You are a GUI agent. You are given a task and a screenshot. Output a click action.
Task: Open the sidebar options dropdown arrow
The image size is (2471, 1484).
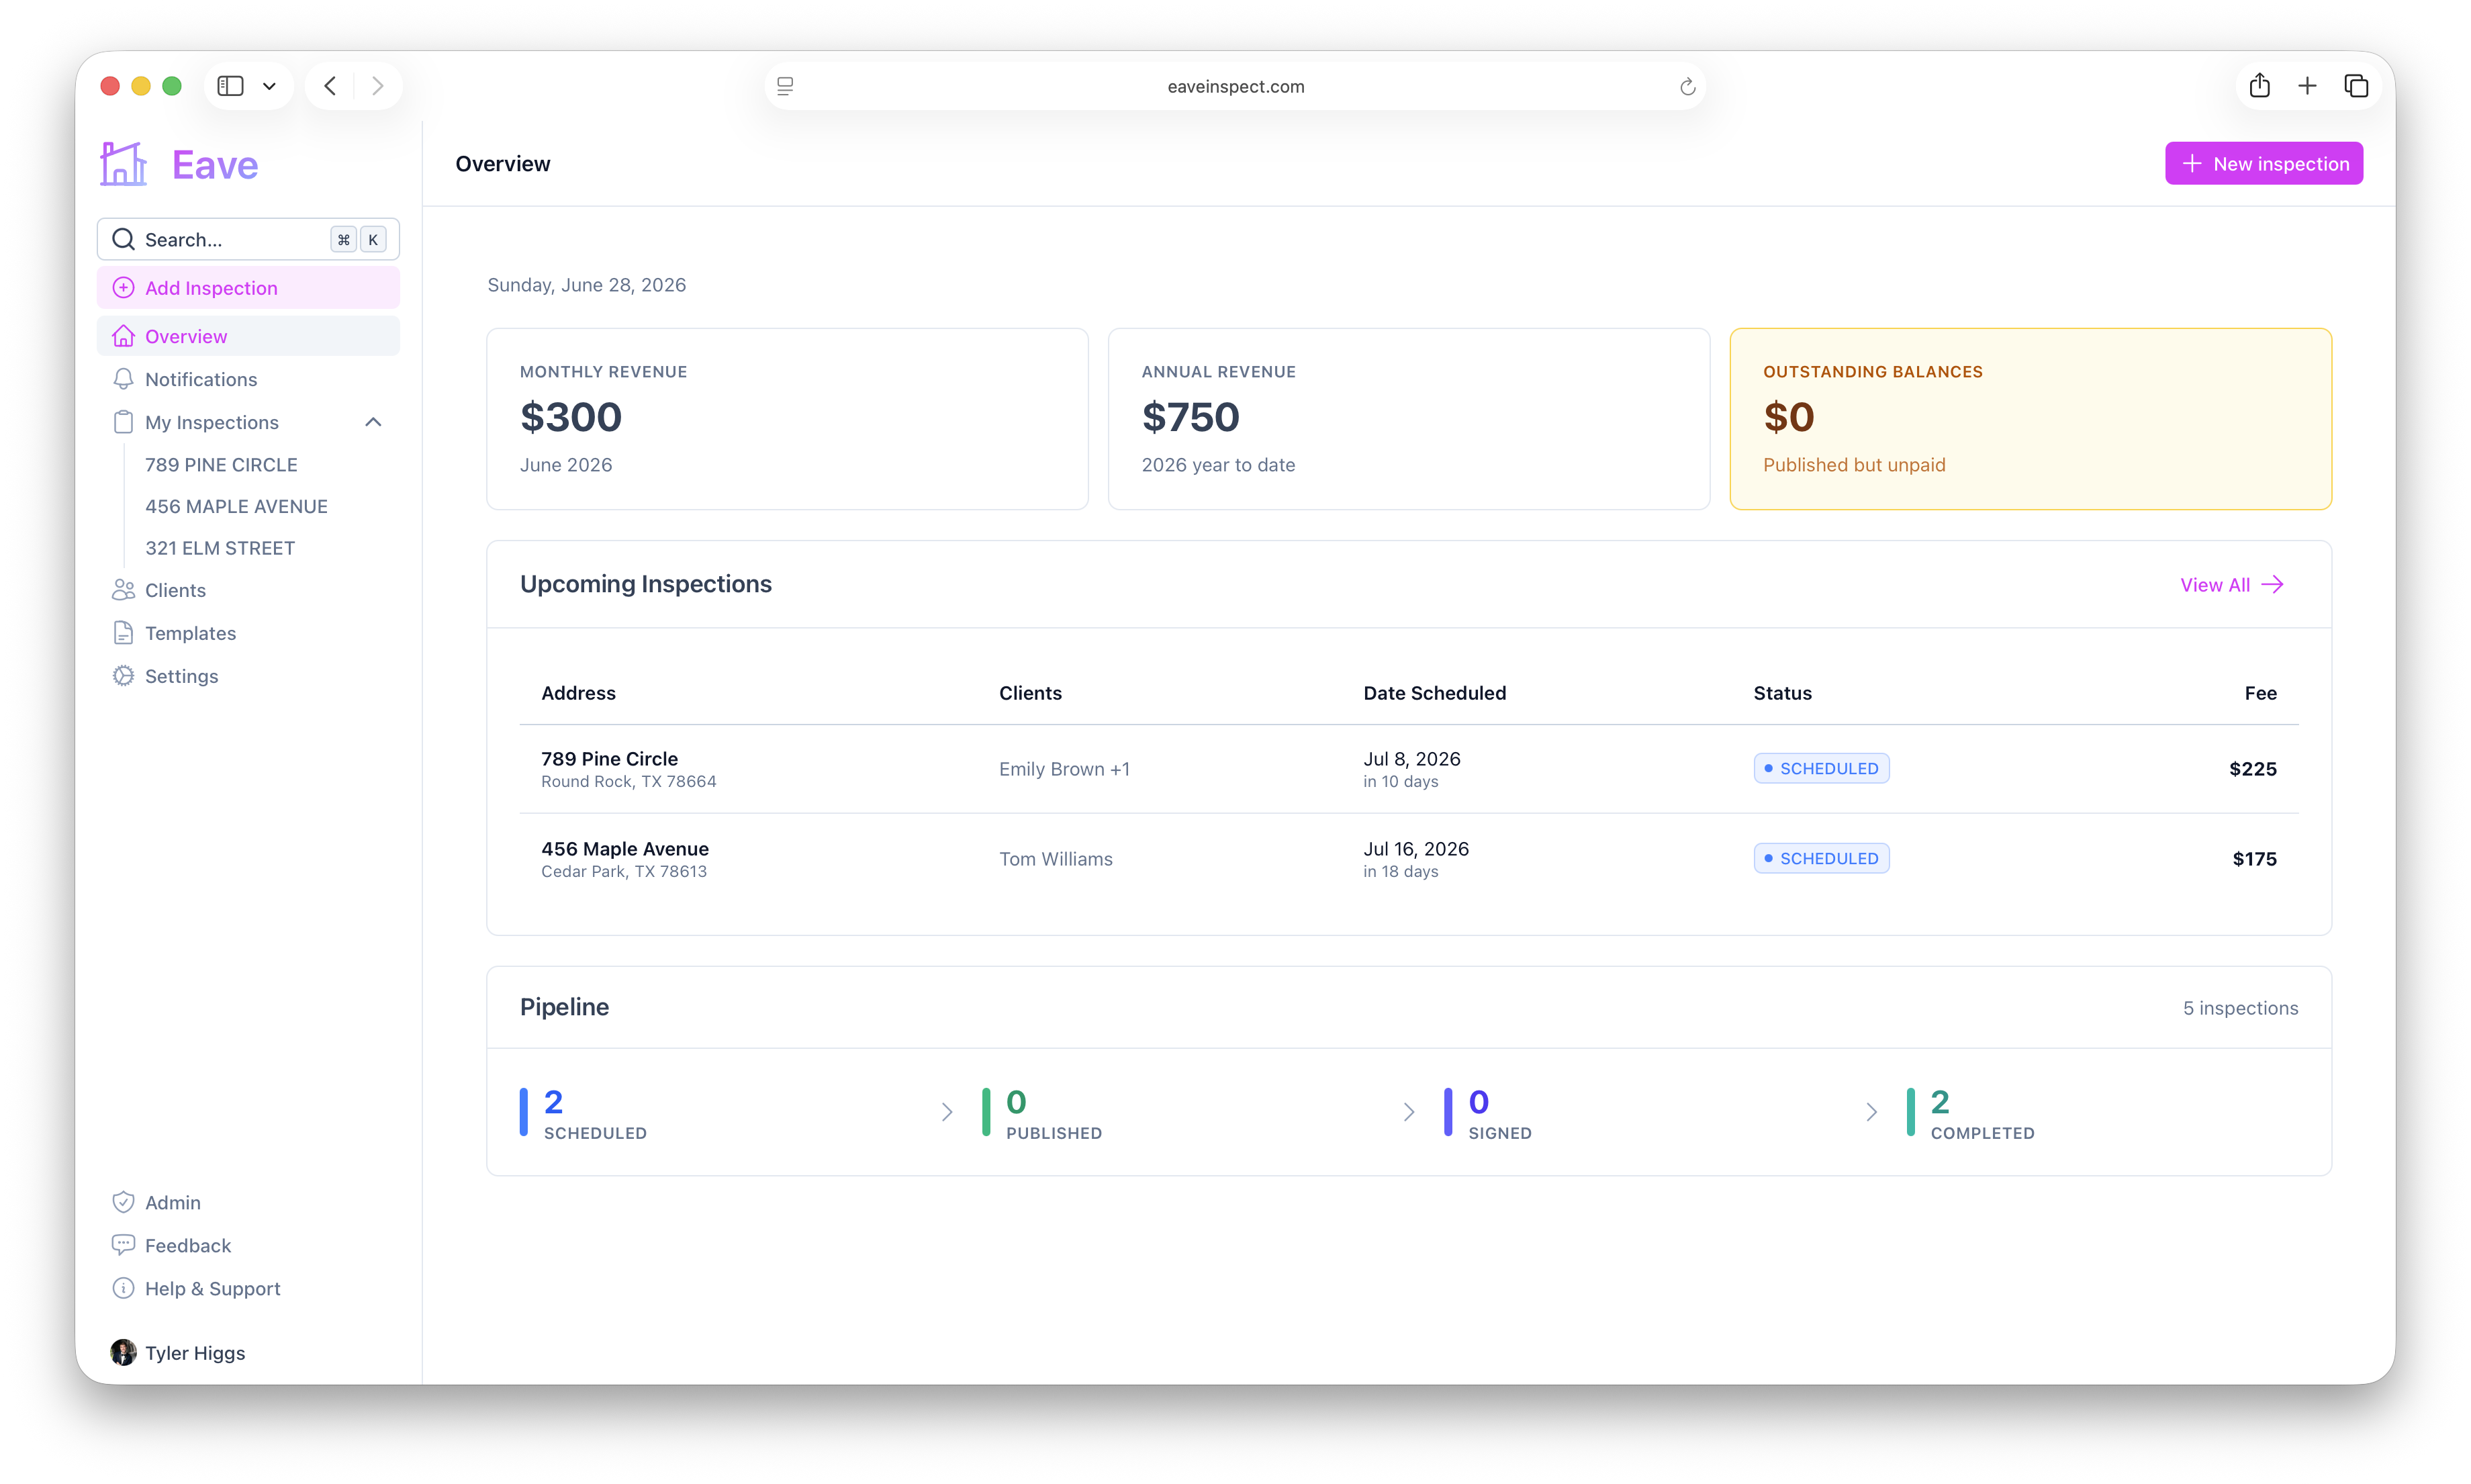(269, 86)
